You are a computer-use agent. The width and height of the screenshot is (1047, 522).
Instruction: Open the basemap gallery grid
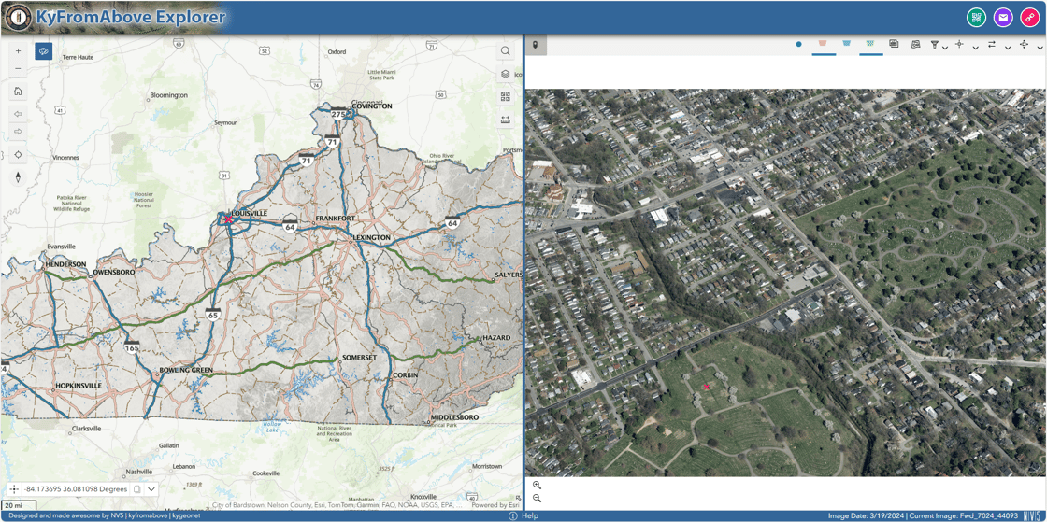coord(506,97)
